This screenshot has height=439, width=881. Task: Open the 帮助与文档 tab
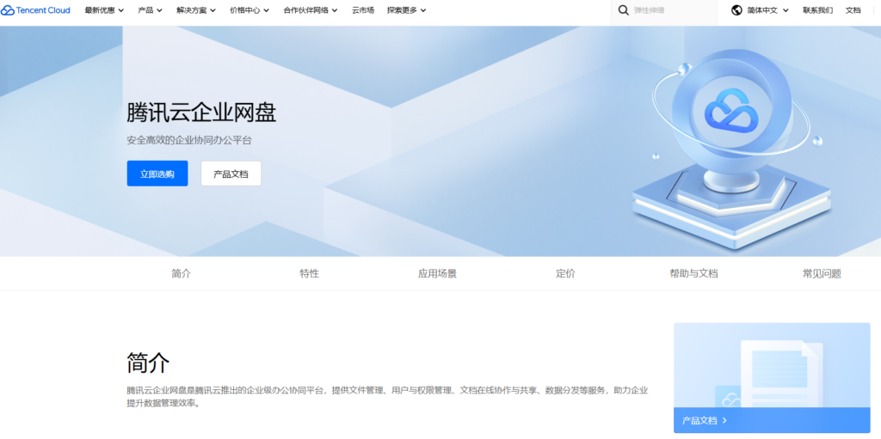tap(693, 274)
